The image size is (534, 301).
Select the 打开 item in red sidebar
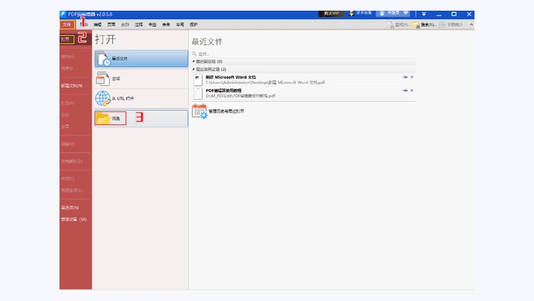[67, 40]
